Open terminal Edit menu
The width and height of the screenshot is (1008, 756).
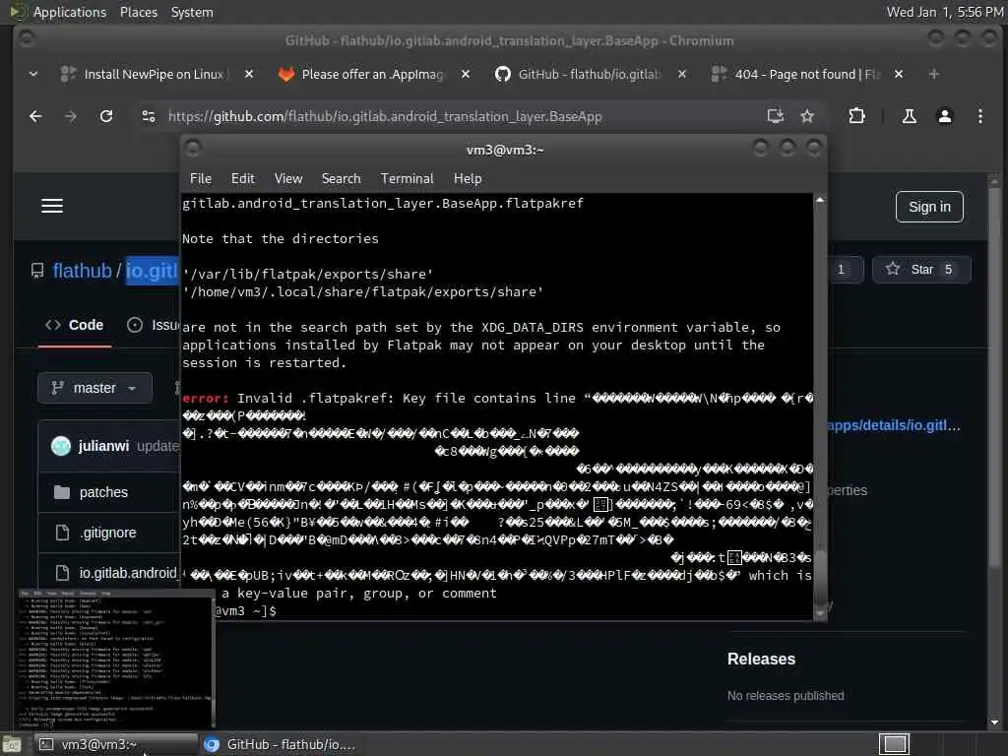click(243, 179)
